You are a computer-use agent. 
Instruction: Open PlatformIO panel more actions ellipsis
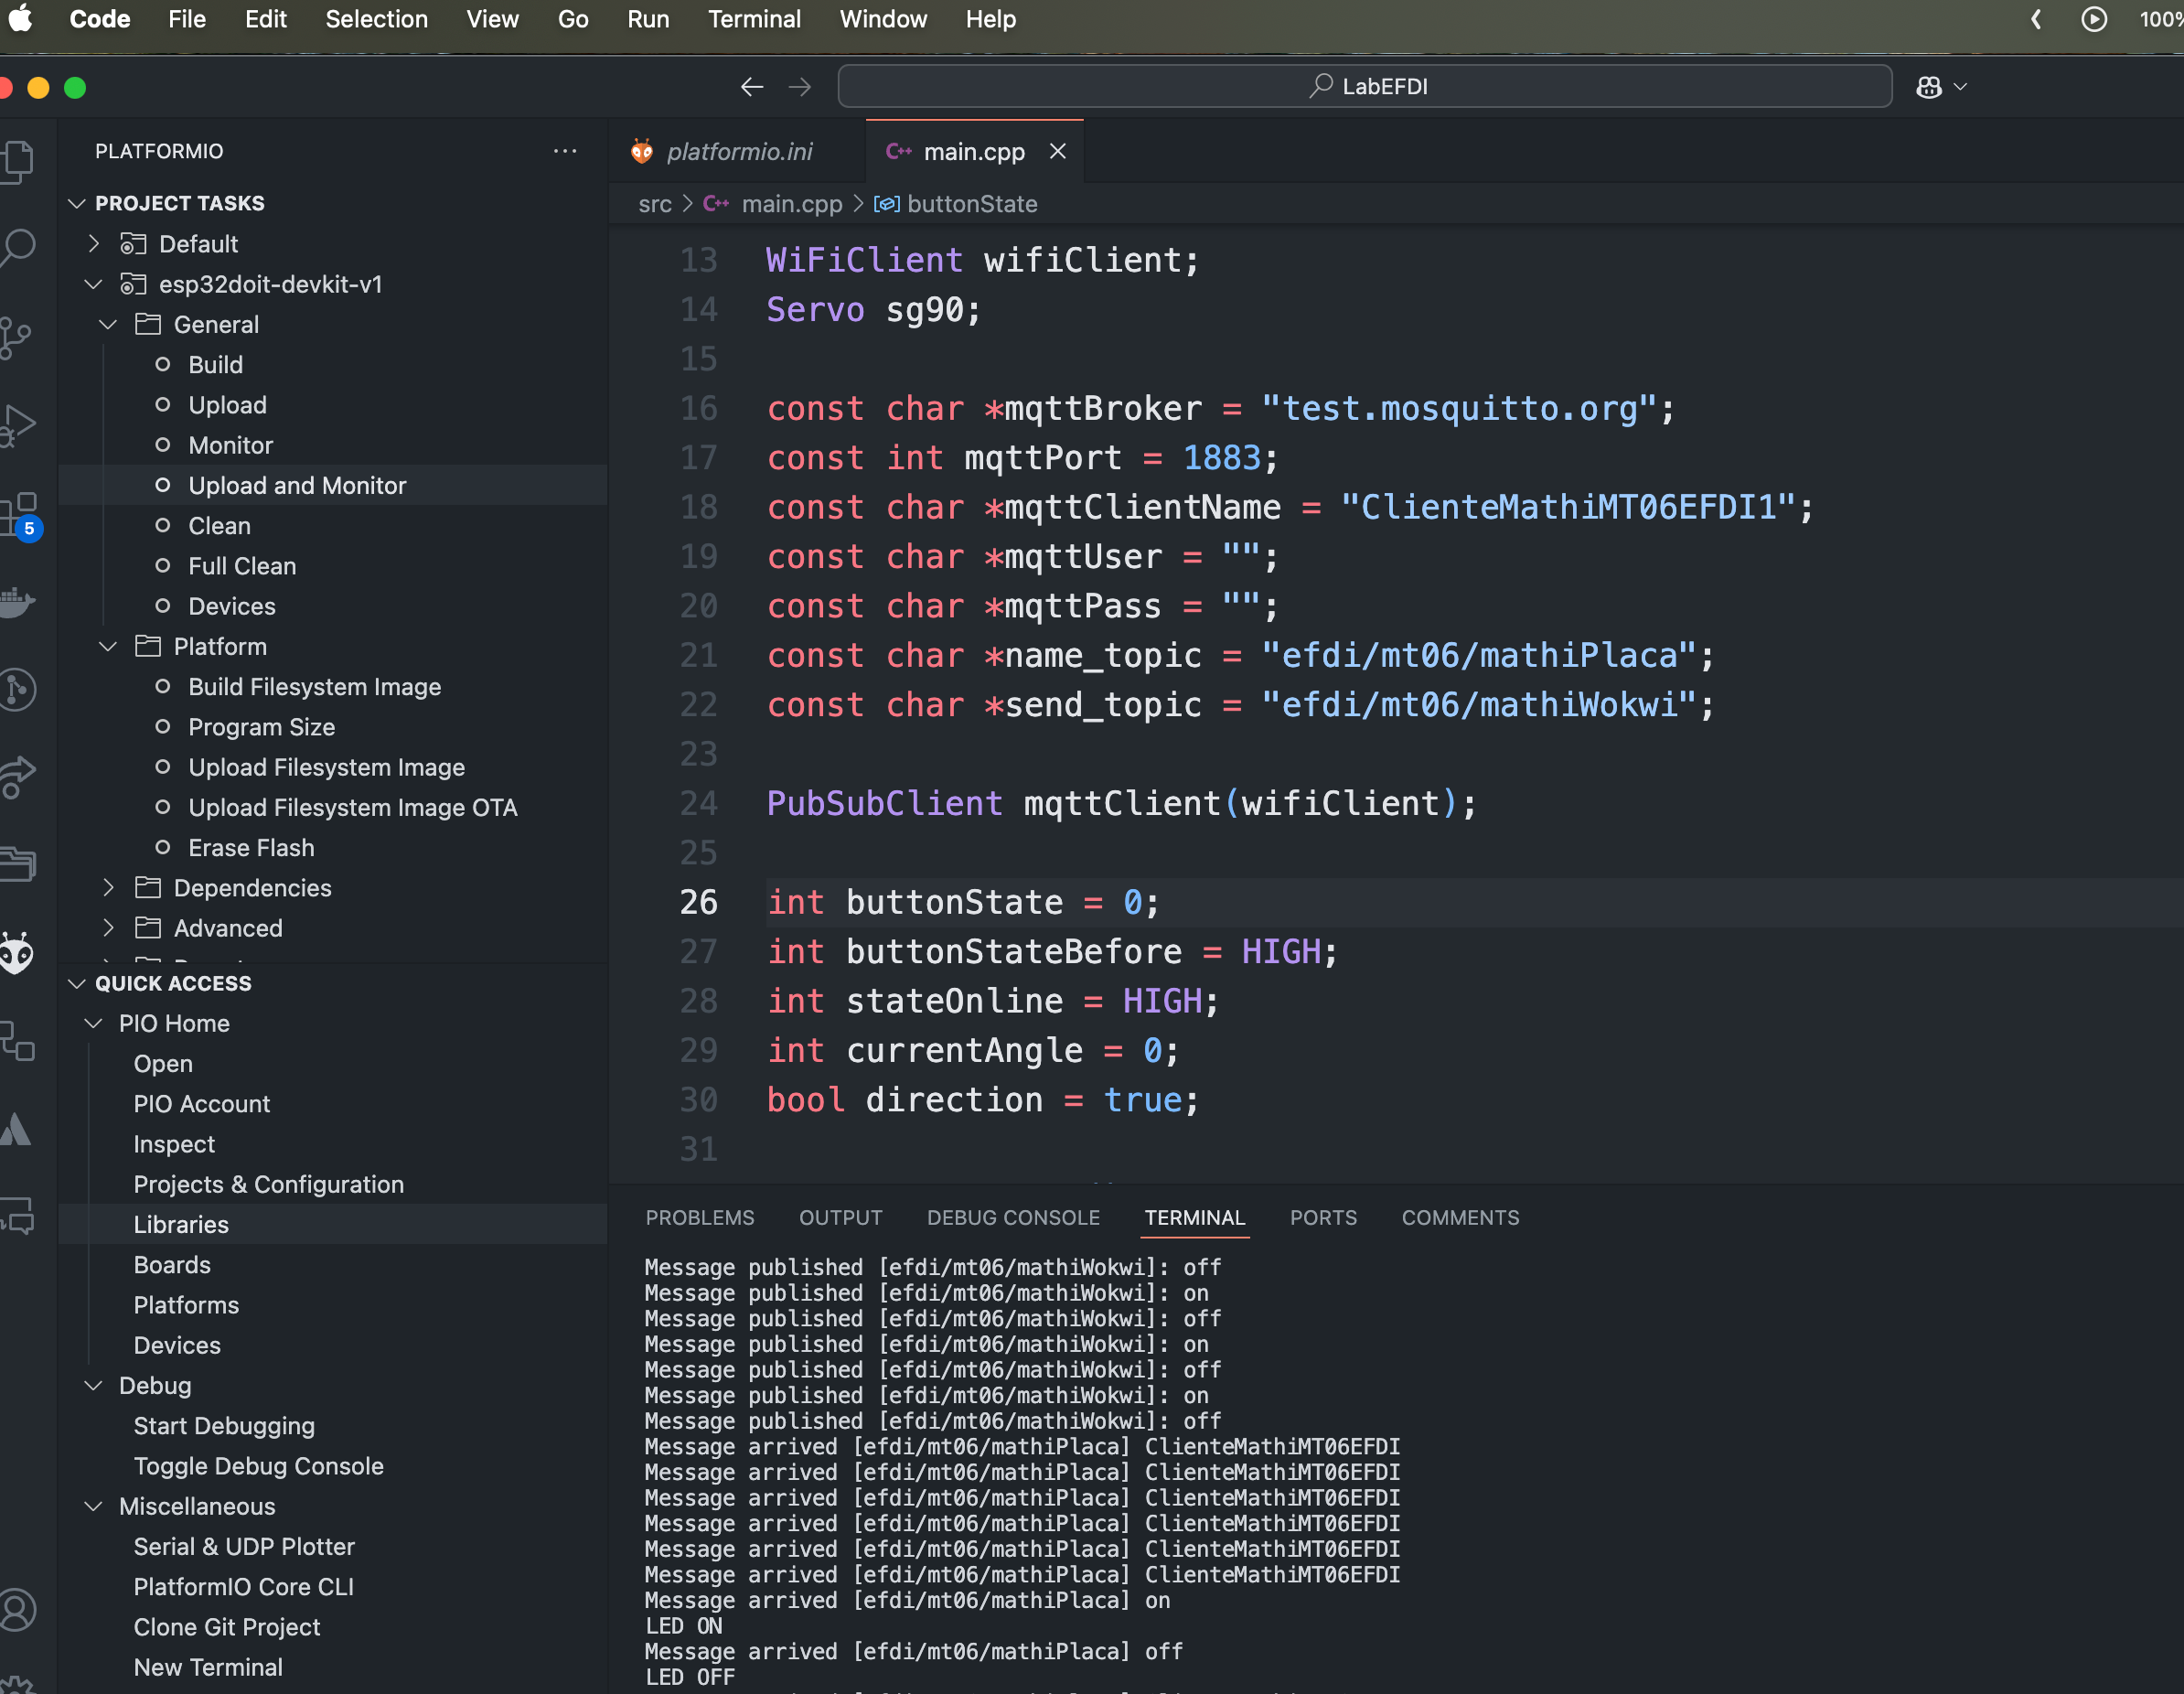(565, 151)
